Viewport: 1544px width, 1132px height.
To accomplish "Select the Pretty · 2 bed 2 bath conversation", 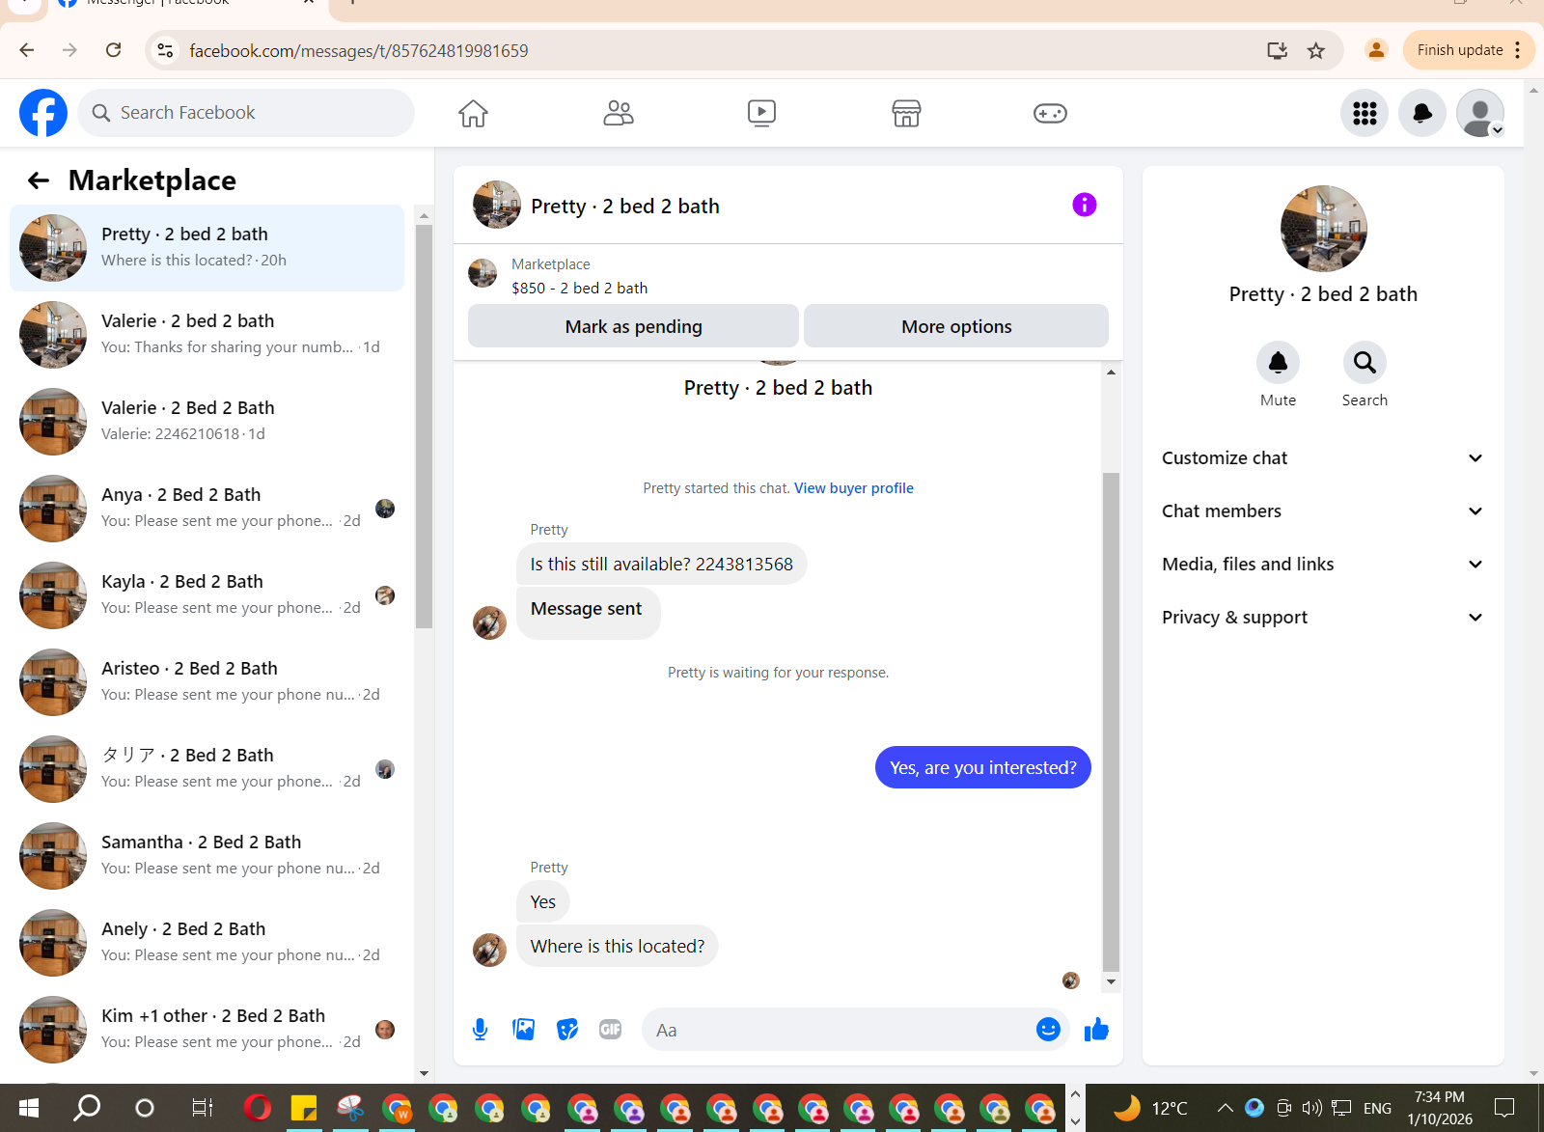I will (x=207, y=248).
